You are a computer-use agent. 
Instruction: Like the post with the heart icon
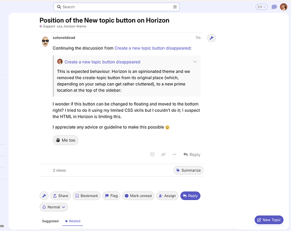tap(152, 154)
